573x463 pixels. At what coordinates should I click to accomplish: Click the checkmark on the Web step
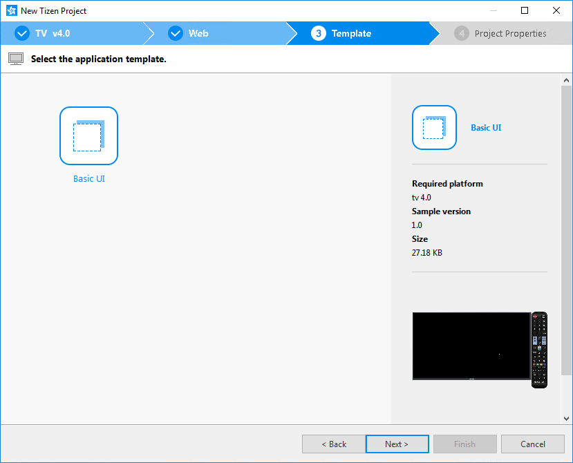point(175,32)
